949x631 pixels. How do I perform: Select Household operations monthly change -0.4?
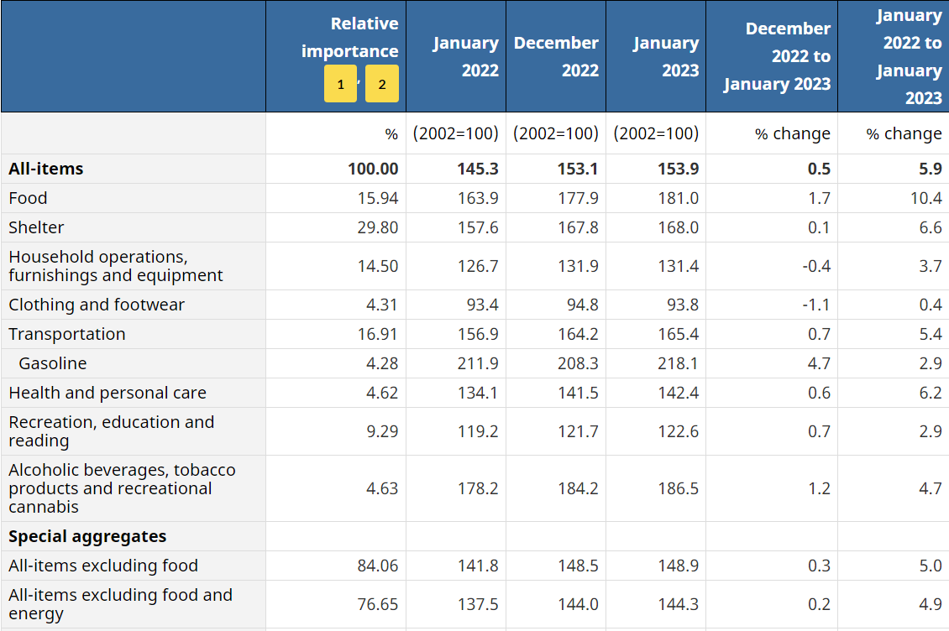pyautogui.click(x=816, y=266)
